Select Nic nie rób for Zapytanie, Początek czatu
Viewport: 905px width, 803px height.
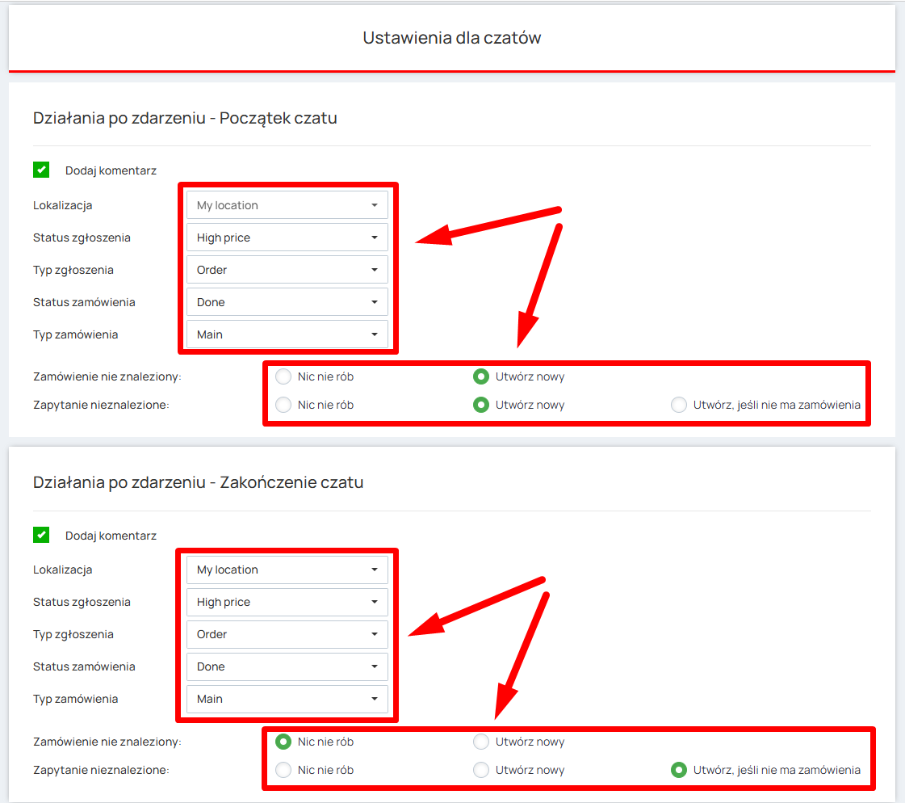tap(283, 405)
